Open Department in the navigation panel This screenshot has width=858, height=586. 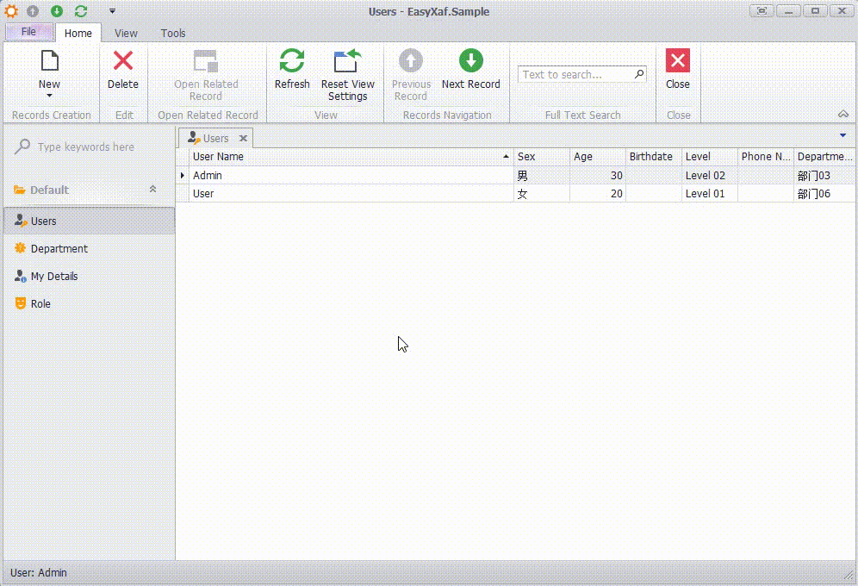(59, 249)
